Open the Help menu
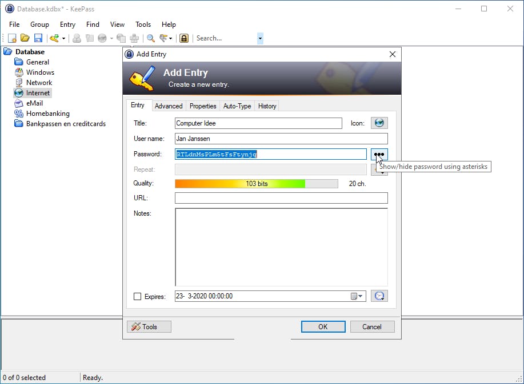524x384 pixels. point(169,25)
